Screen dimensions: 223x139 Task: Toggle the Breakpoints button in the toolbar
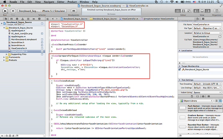74,11
